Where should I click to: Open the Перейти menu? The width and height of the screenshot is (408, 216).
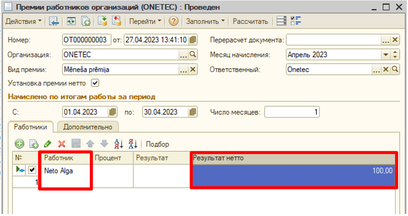pos(145,21)
